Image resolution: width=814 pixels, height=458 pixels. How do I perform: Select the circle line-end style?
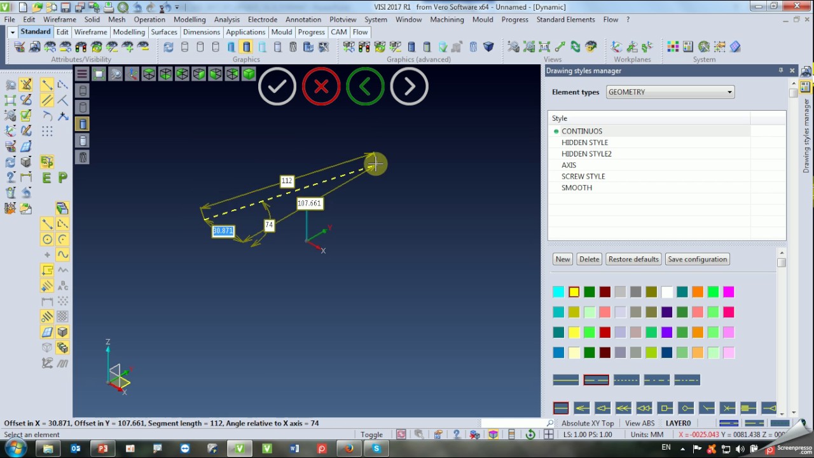click(686, 408)
